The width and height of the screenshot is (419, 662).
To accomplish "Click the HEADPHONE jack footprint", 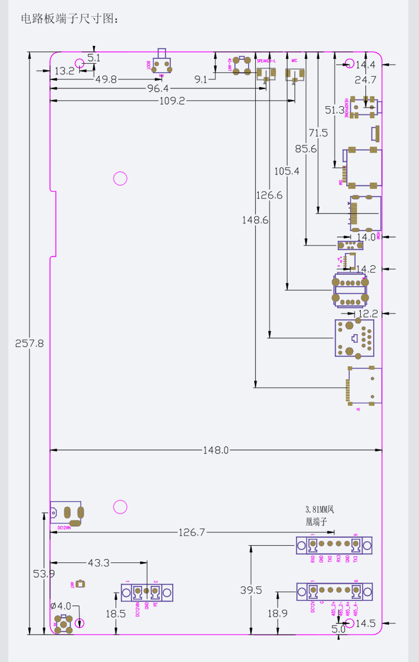I will (363, 106).
